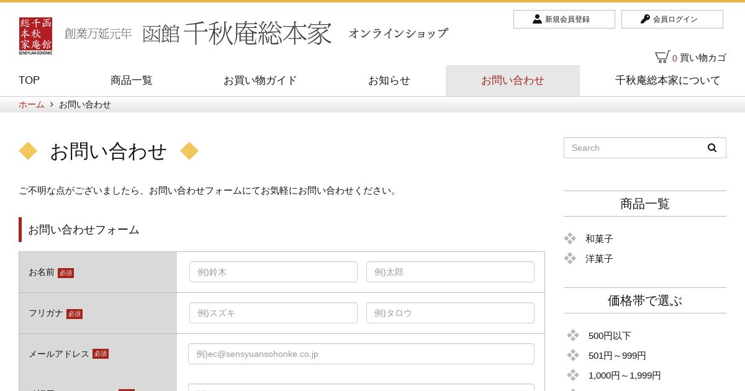Click the フリガナ field label

pos(46,313)
